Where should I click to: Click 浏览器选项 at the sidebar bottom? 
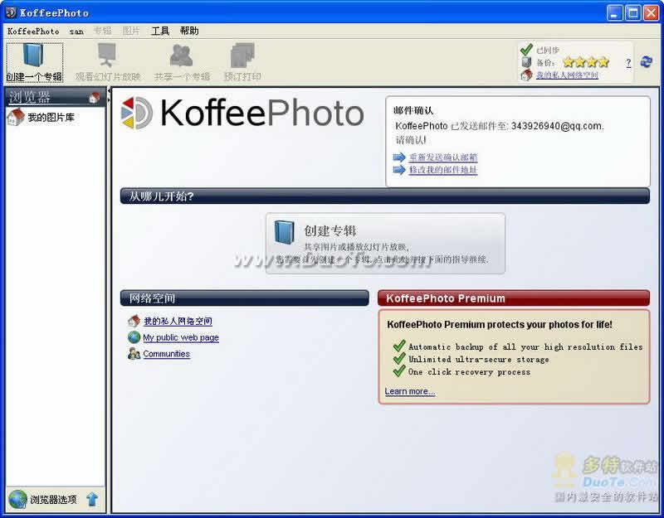pos(53,500)
